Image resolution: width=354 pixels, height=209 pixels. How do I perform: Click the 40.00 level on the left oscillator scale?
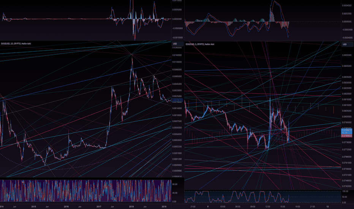[175, 193]
